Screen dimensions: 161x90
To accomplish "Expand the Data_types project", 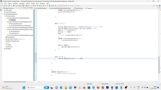I will click(3, 10).
